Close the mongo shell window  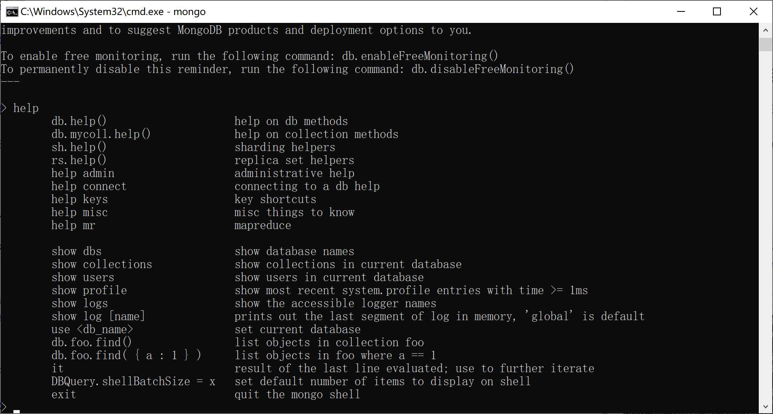753,11
